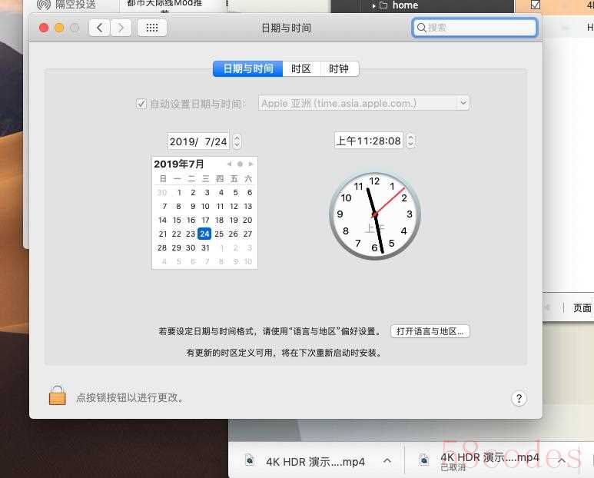This screenshot has height=478, width=594.
Task: Show all preferences grid button
Action: 152,28
